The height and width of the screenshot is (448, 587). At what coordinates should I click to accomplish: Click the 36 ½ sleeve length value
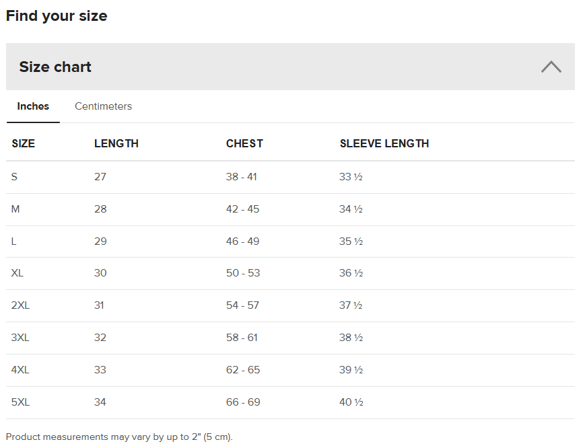(x=351, y=273)
